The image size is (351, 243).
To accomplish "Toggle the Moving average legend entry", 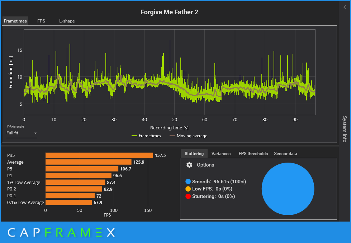I will coord(189,136).
